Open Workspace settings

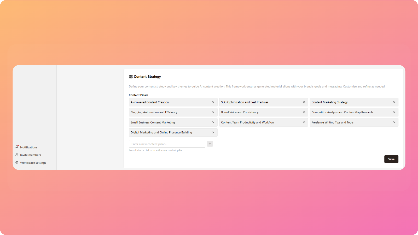click(x=33, y=163)
